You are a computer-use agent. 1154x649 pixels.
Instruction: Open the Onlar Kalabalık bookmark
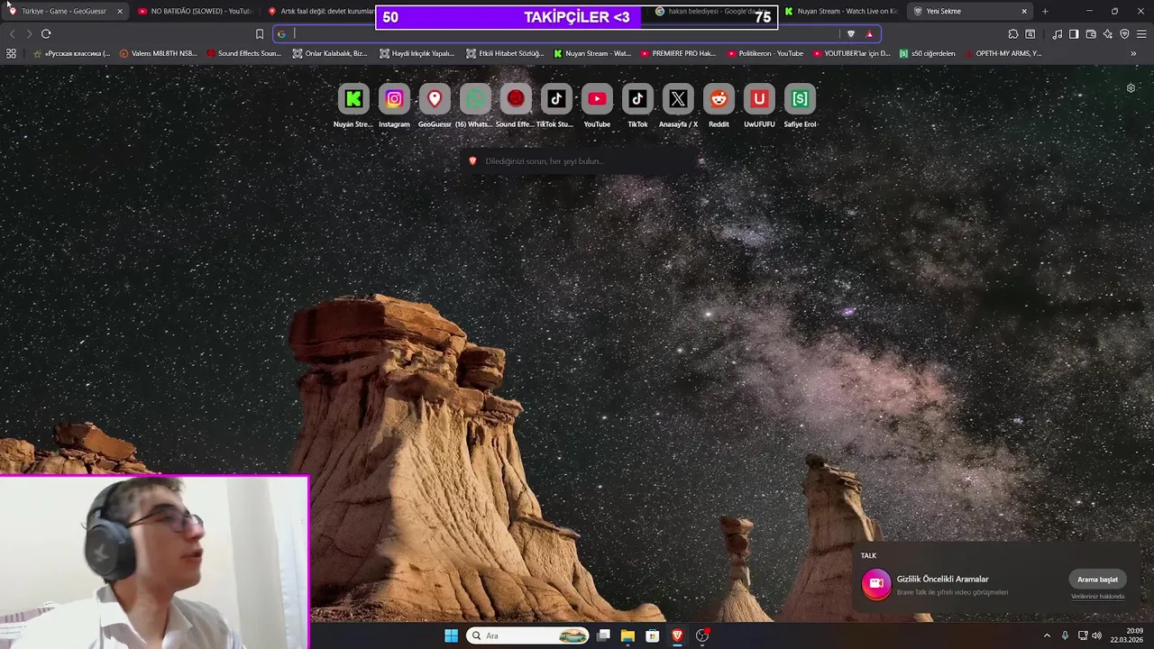(x=330, y=53)
